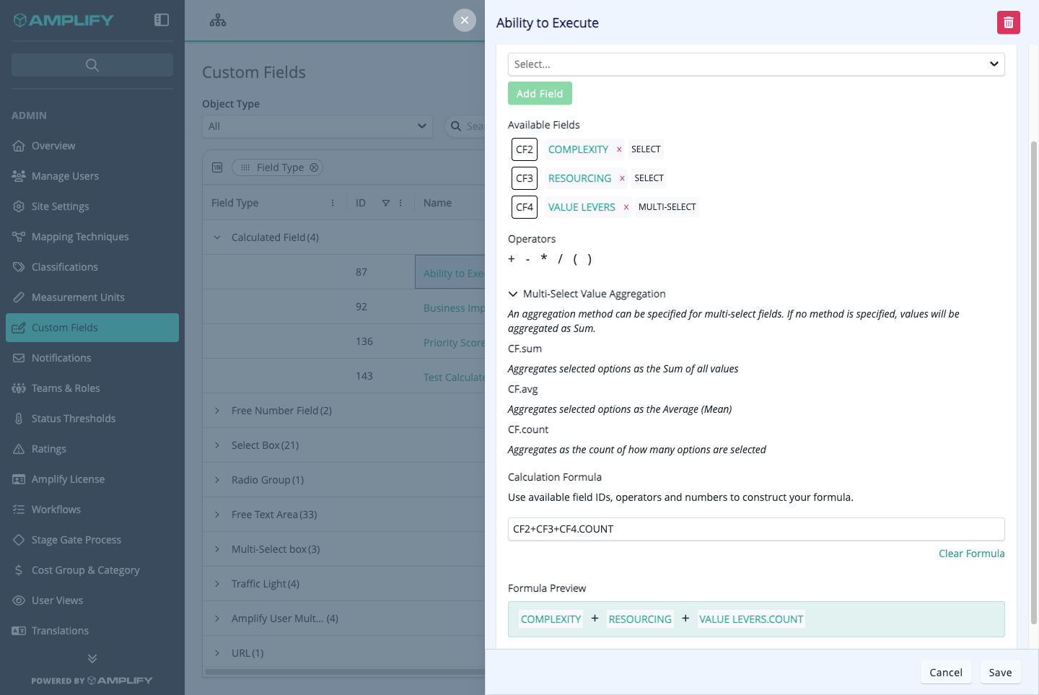Click the CF2 field ID badge
1039x695 pixels.
pyautogui.click(x=525, y=149)
